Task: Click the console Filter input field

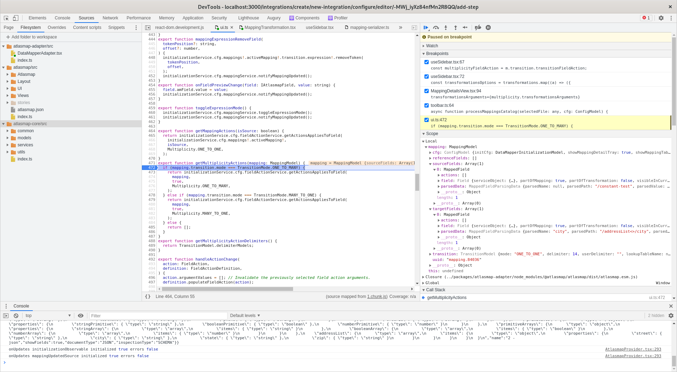Action: (158, 316)
